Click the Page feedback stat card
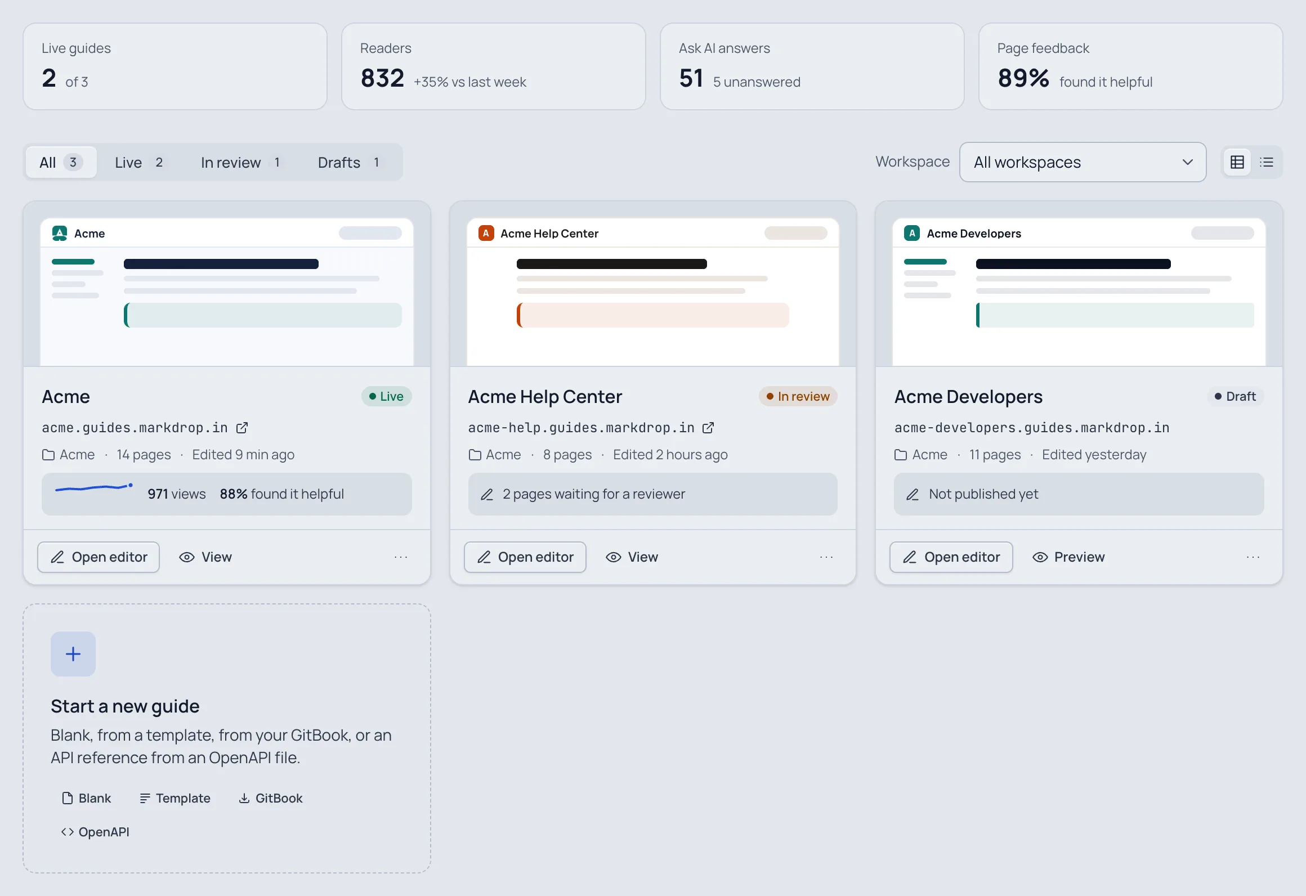Viewport: 1306px width, 896px height. tap(1131, 66)
